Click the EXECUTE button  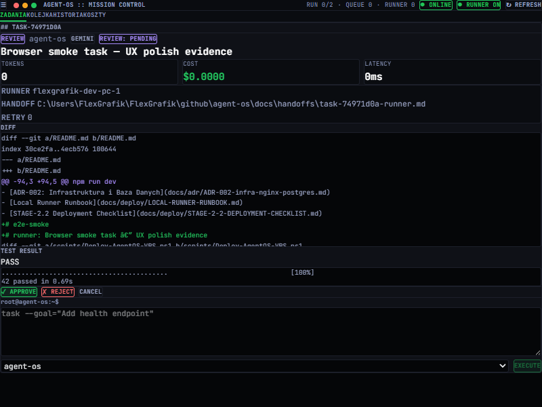[x=527, y=366]
